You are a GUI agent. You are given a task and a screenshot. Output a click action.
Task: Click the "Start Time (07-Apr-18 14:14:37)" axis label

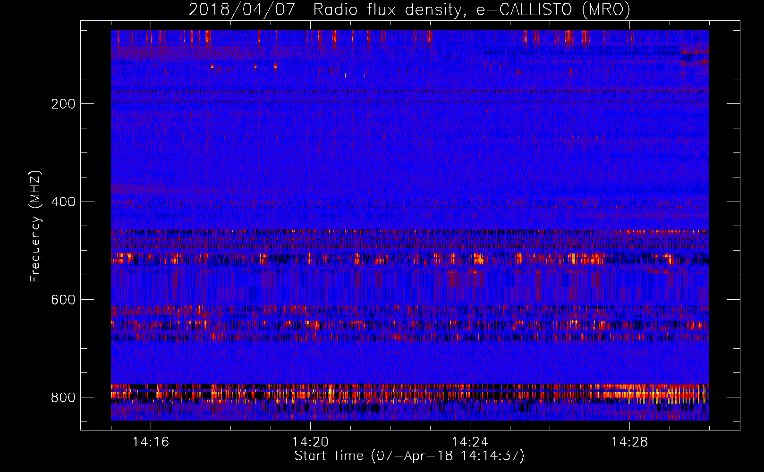[409, 456]
